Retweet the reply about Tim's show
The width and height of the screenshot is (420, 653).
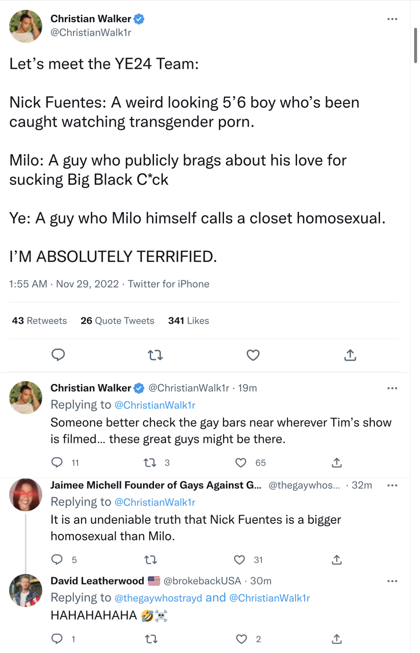pos(150,463)
